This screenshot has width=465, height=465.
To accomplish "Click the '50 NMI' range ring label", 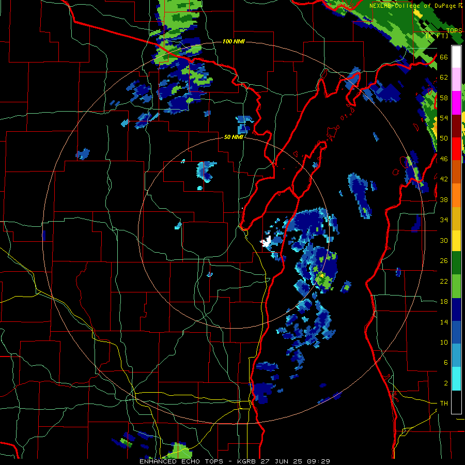I will point(234,137).
